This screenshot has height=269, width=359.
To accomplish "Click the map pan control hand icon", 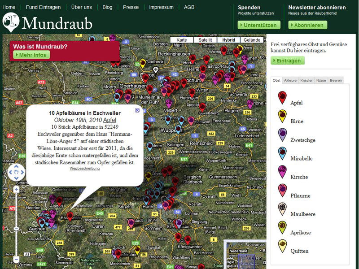I will pyautogui.click(x=16, y=171).
